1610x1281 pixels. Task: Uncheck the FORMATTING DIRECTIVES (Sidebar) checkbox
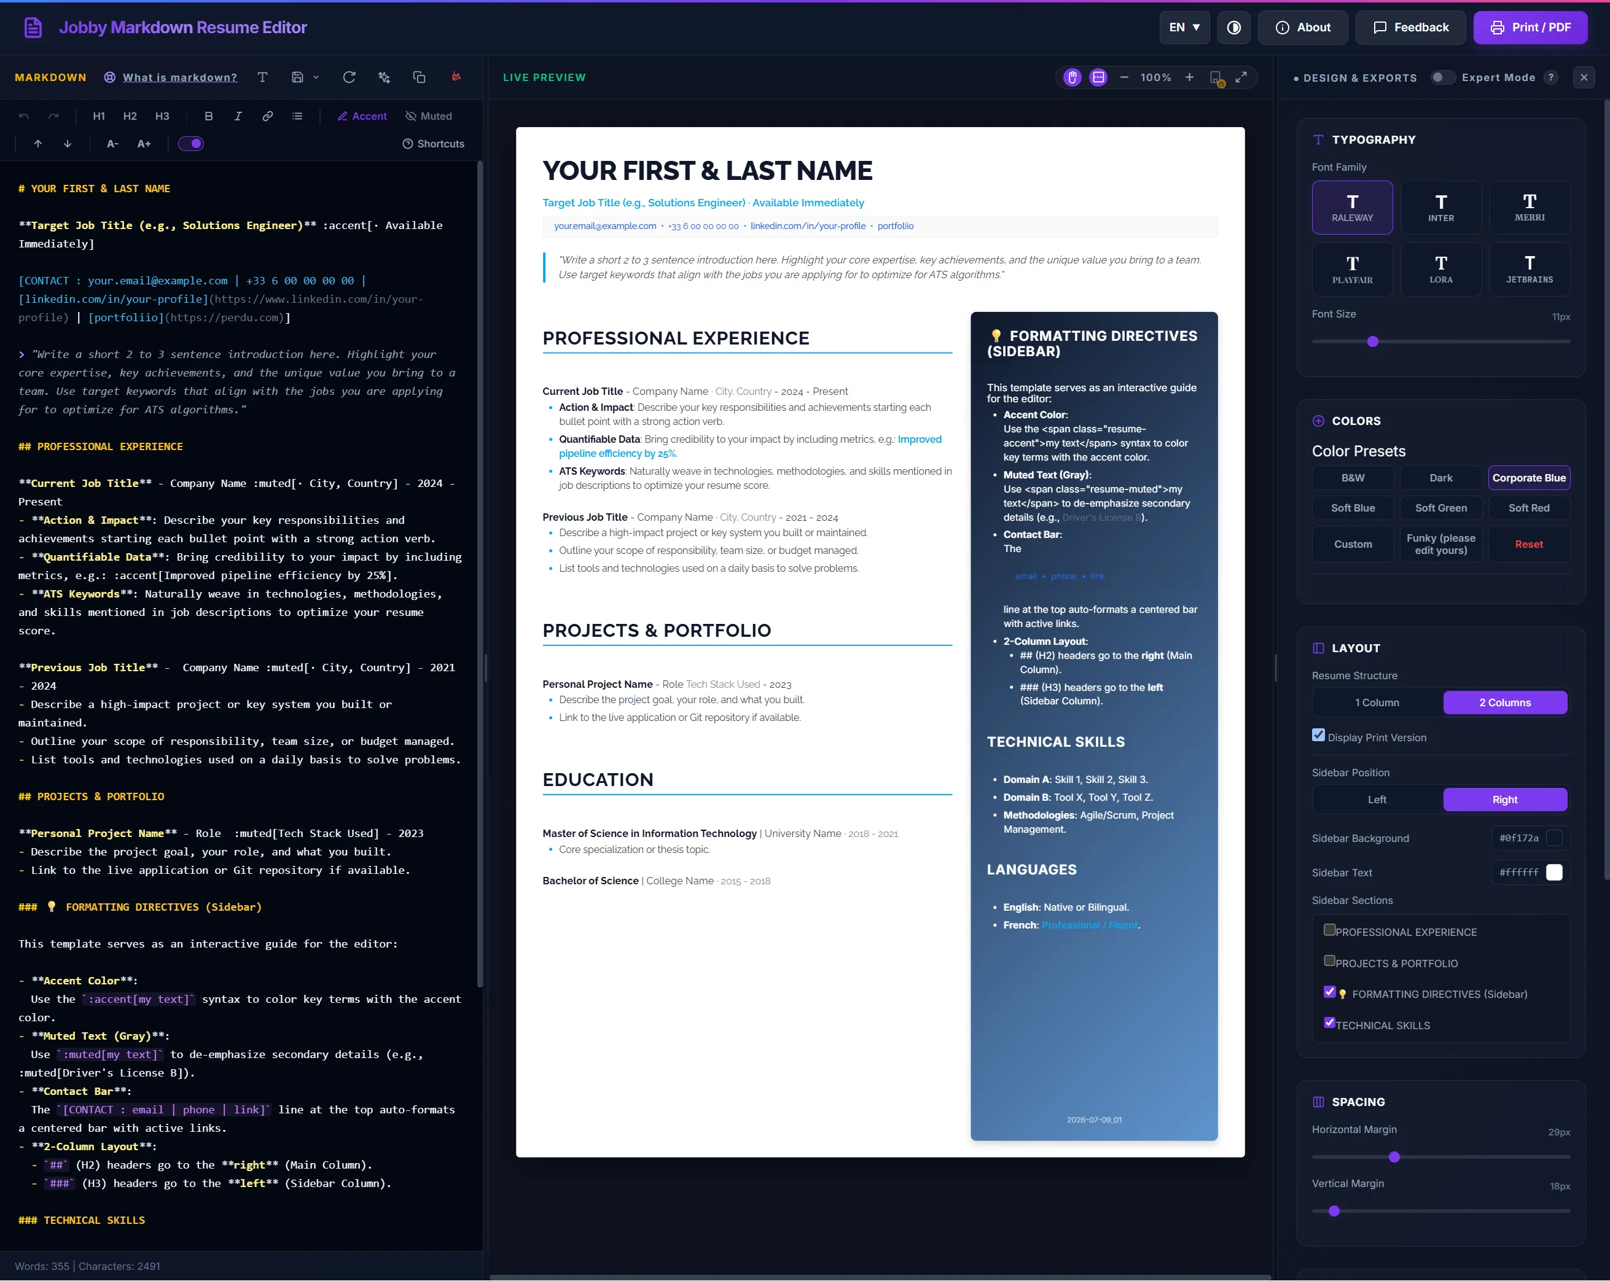click(1329, 992)
